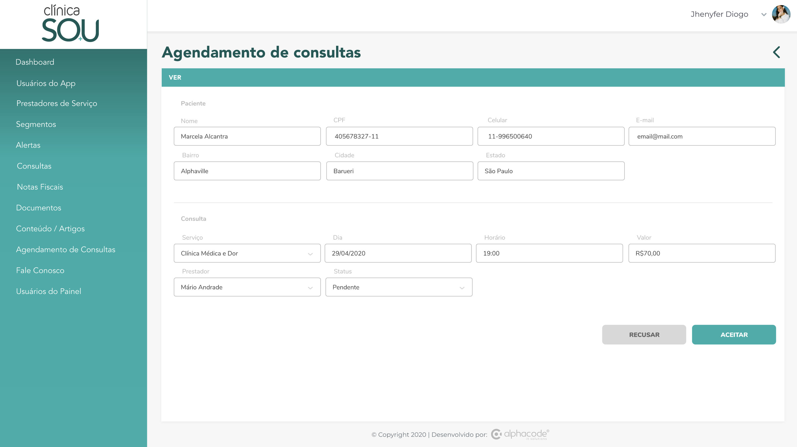797x447 pixels.
Task: Click the back arrow icon
Action: pyautogui.click(x=777, y=52)
